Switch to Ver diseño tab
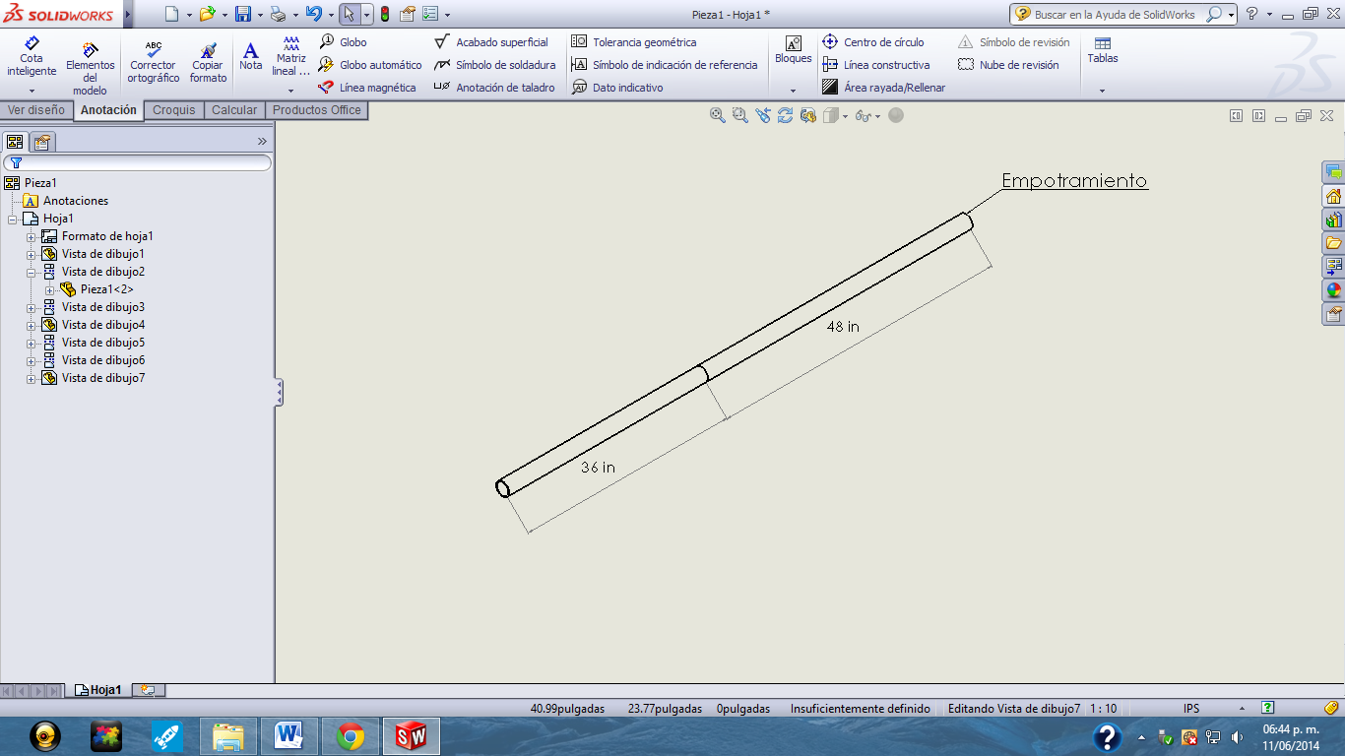Image resolution: width=1345 pixels, height=756 pixels. tap(36, 110)
